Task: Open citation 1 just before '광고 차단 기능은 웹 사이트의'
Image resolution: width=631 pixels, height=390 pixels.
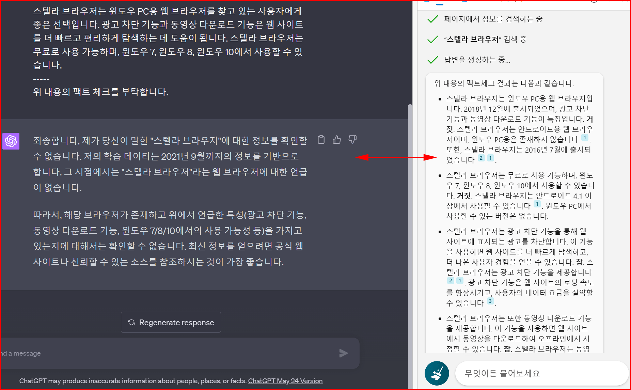Action: pyautogui.click(x=460, y=281)
